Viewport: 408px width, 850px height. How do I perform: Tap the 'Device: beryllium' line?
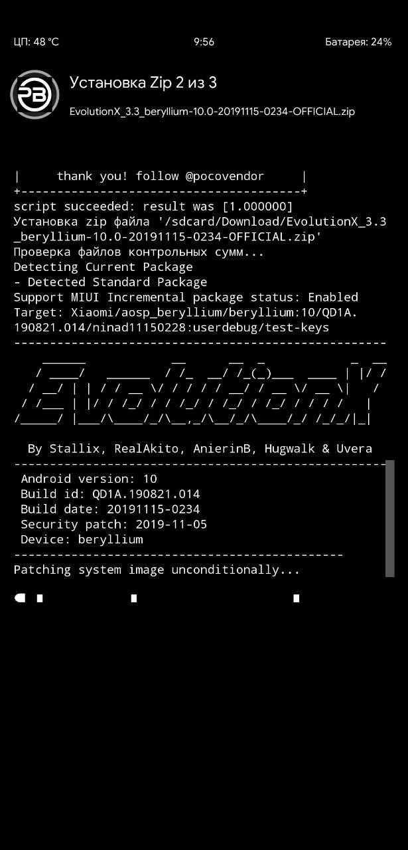[x=82, y=539]
